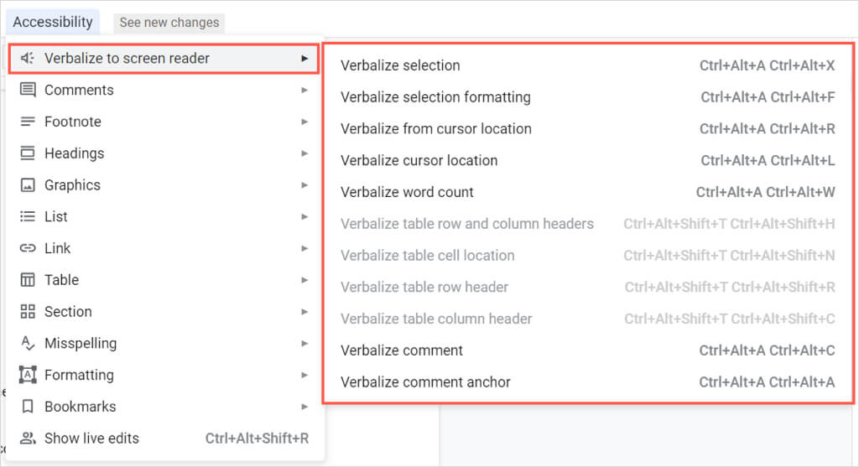Click the Comments speech bubble icon
Image resolution: width=859 pixels, height=467 pixels.
click(28, 90)
